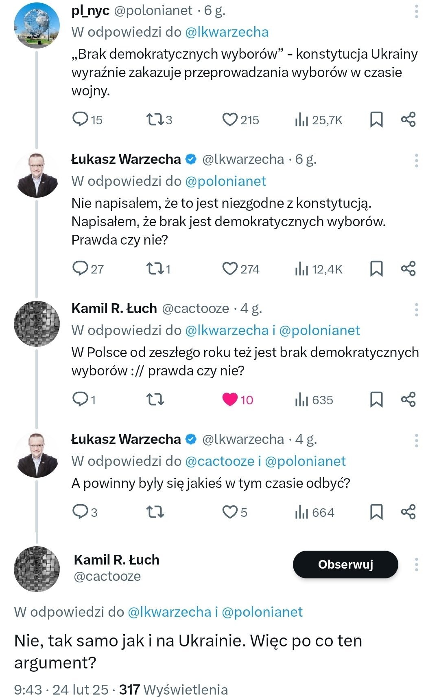The height and width of the screenshot is (697, 439).
Task: Share pl_nyc's tweet
Action: [x=408, y=119]
